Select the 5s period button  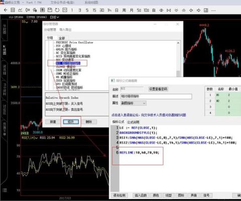click(139, 10)
